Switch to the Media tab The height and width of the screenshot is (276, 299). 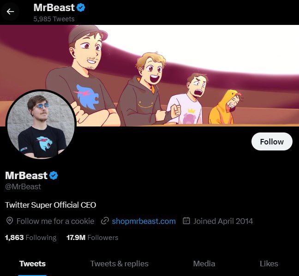(204, 264)
